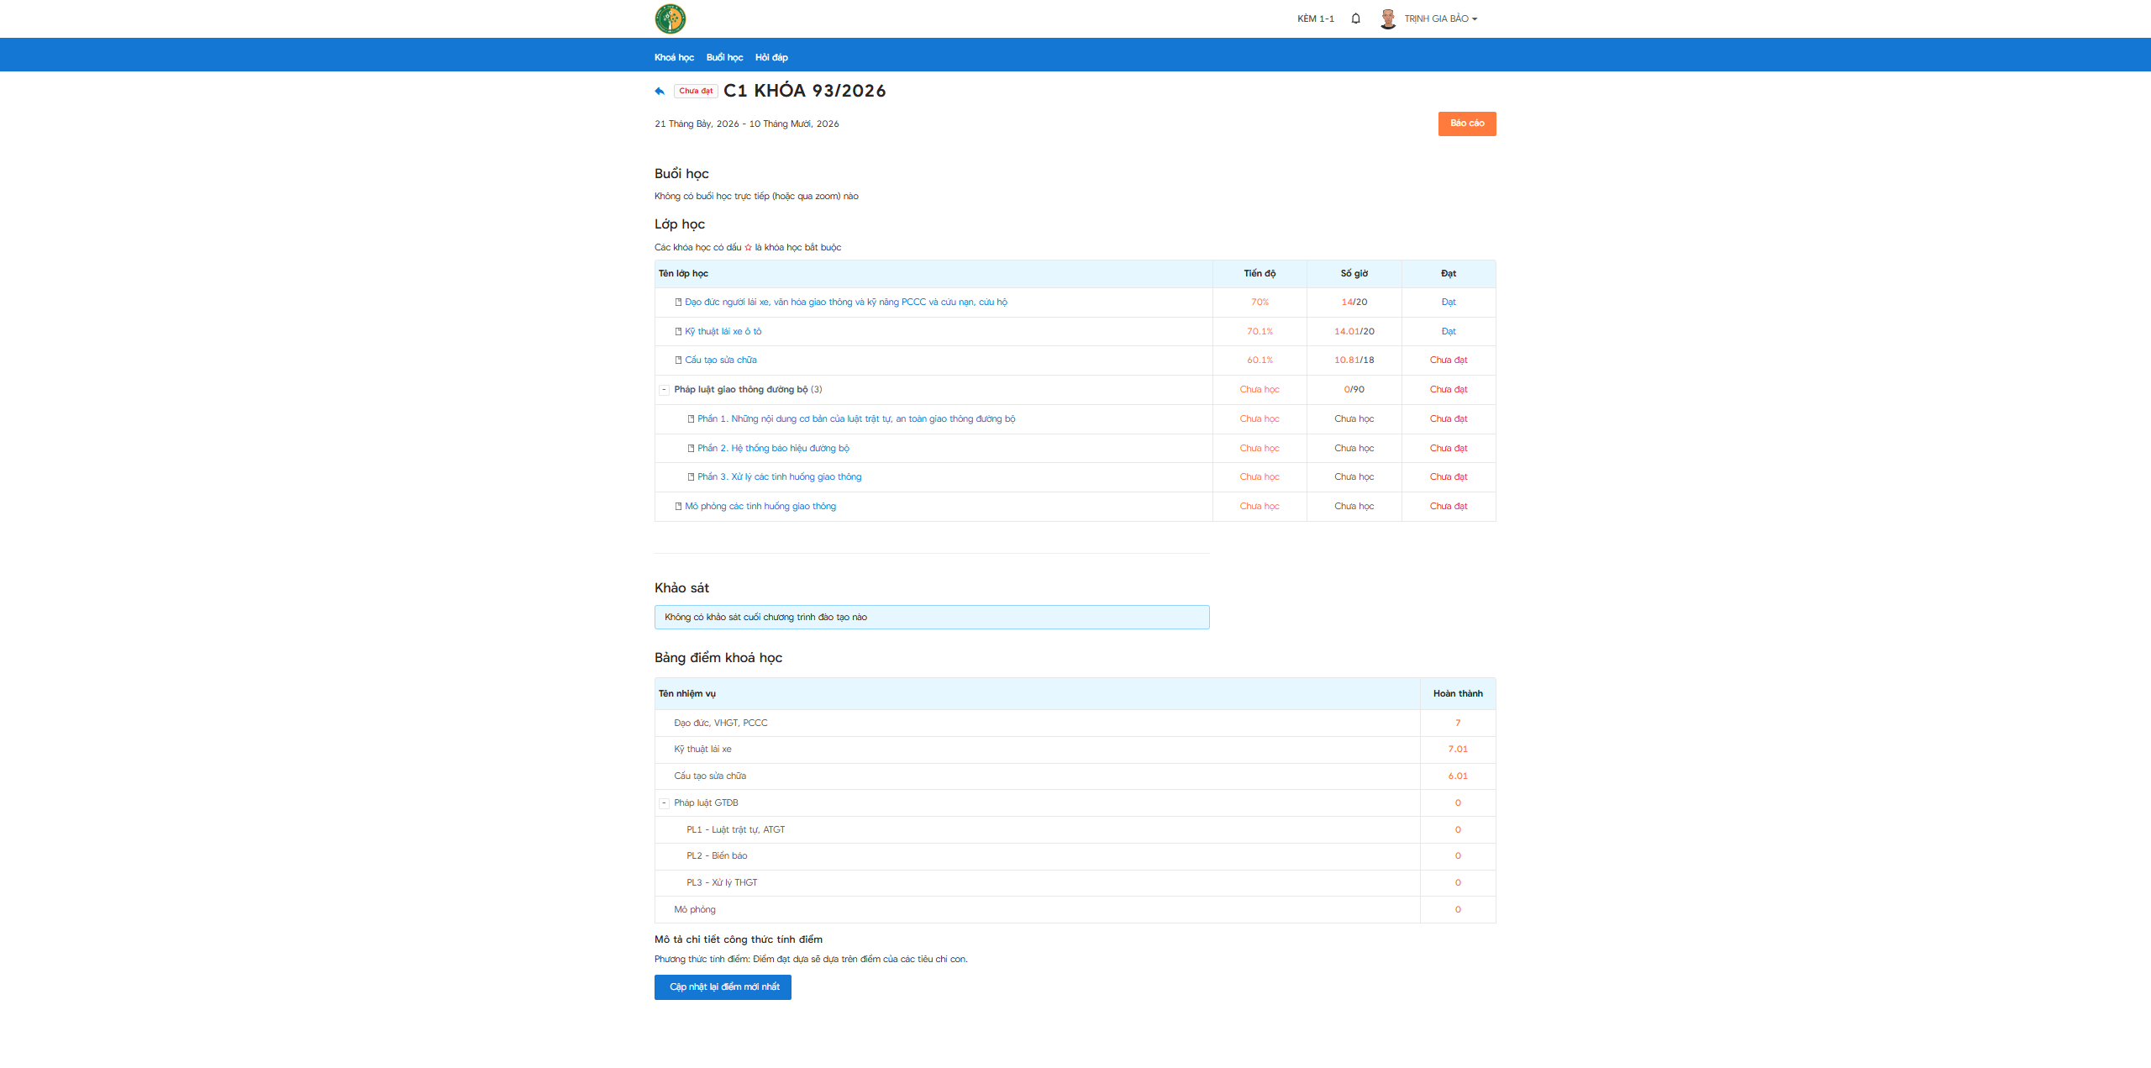Viewport: 2151px width, 1068px height.
Task: Click the C1 KHÓA 93/2026 title
Action: (804, 91)
